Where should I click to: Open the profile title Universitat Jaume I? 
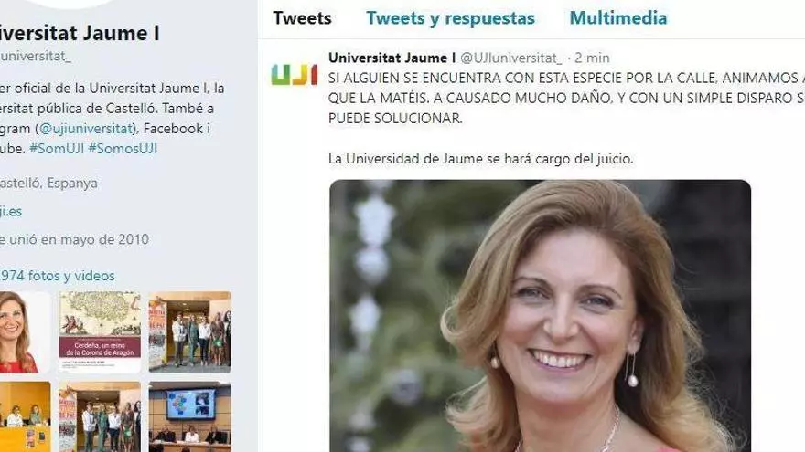pos(80,33)
